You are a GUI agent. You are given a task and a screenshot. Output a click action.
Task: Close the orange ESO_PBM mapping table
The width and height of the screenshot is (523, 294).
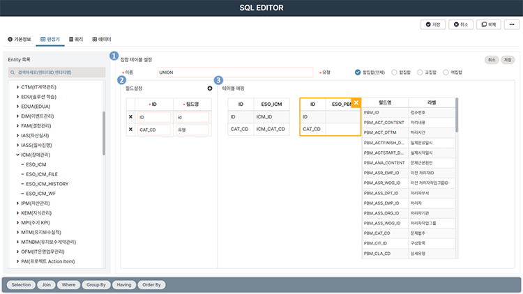tap(356, 103)
